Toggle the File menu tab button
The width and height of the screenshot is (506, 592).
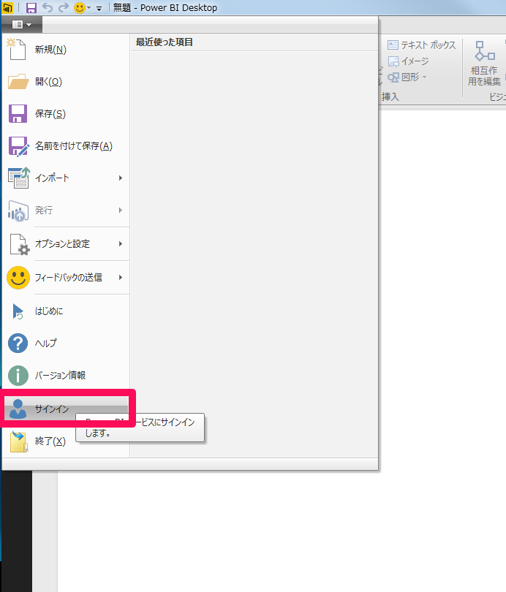pyautogui.click(x=21, y=25)
